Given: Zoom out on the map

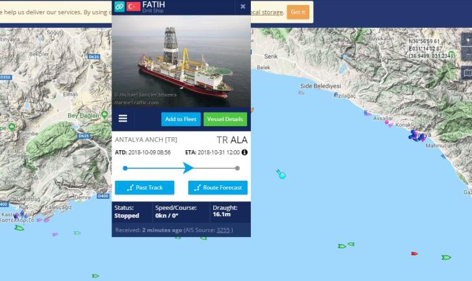Looking at the screenshot, I should 467,54.
